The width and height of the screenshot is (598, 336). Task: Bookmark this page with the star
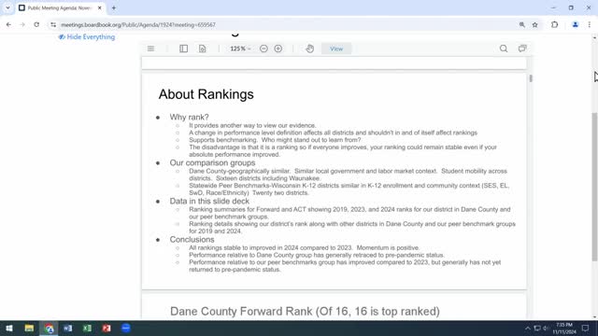click(535, 25)
